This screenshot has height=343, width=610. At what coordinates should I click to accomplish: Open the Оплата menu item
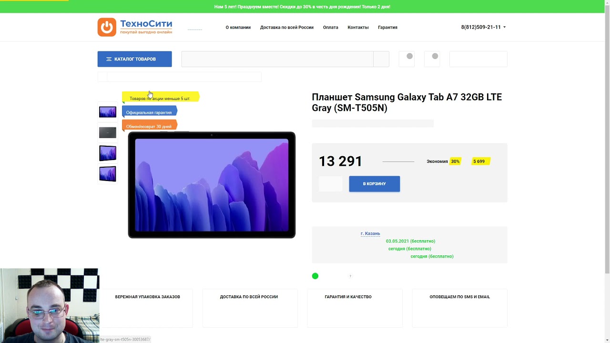[x=330, y=27]
